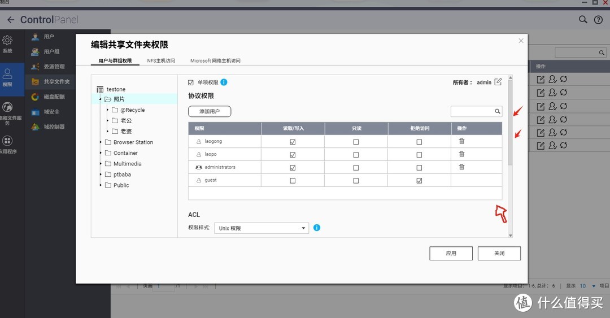The image size is (610, 318).
Task: Close the 编辑共享文件夹权限 dialog with X
Action: click(521, 41)
